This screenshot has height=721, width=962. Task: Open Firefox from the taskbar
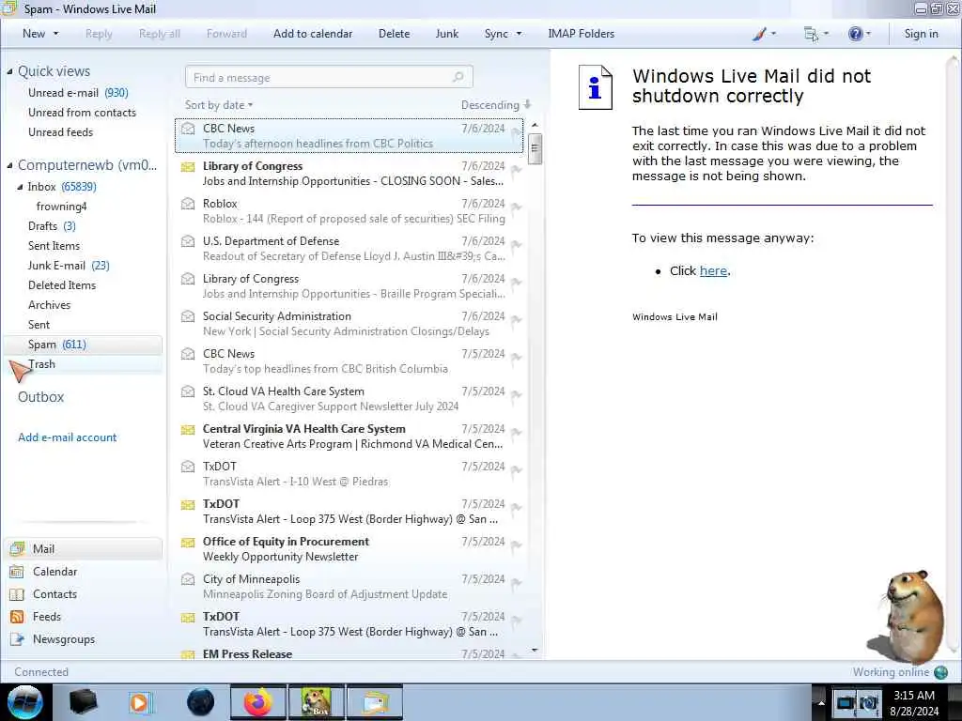pyautogui.click(x=257, y=702)
